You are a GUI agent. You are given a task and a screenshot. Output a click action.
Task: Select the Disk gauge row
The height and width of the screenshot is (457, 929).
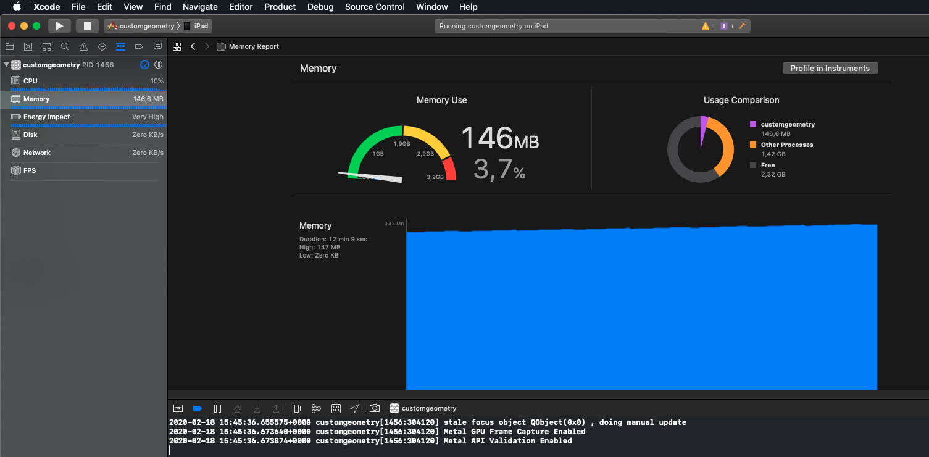(83, 135)
